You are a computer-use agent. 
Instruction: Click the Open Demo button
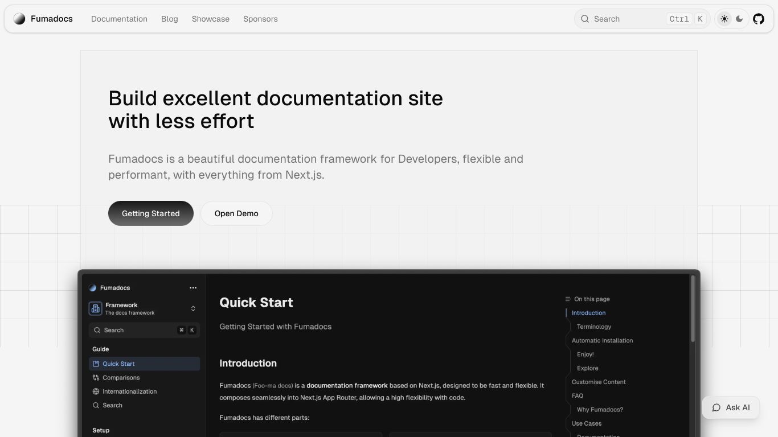[236, 213]
